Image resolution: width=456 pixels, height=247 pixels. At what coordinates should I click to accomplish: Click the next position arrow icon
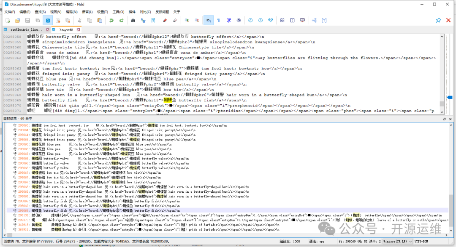click(x=261, y=21)
